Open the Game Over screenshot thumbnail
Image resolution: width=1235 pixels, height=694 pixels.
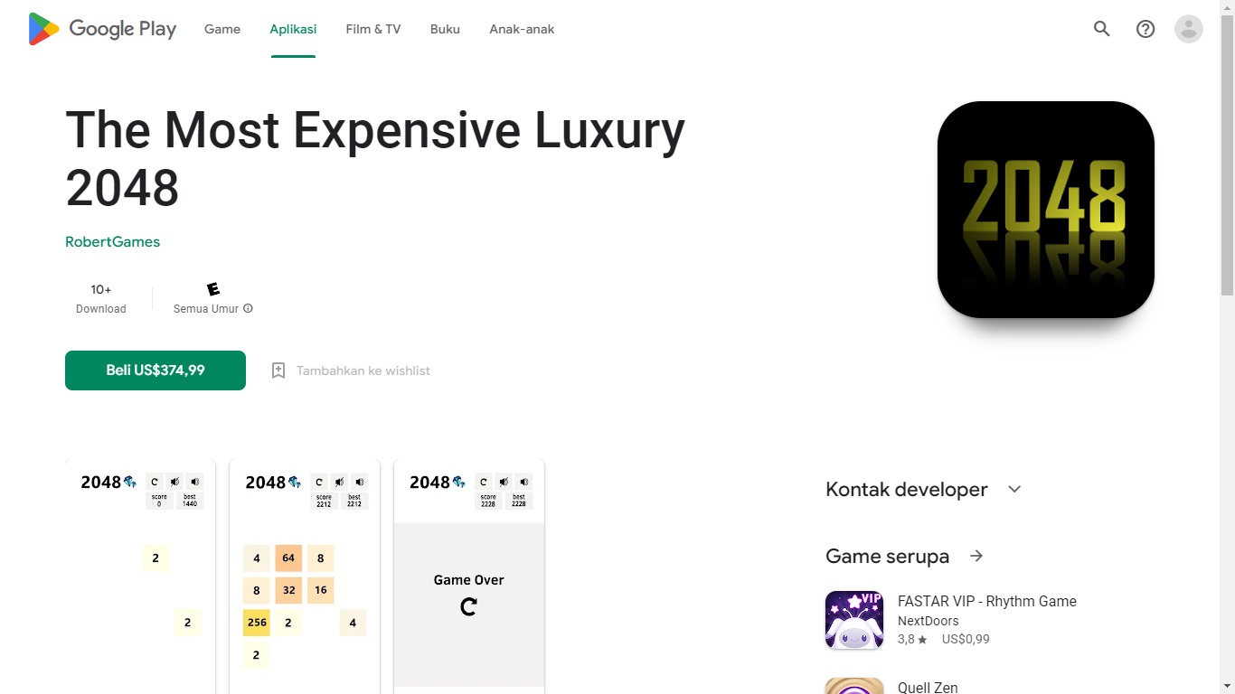click(x=469, y=577)
